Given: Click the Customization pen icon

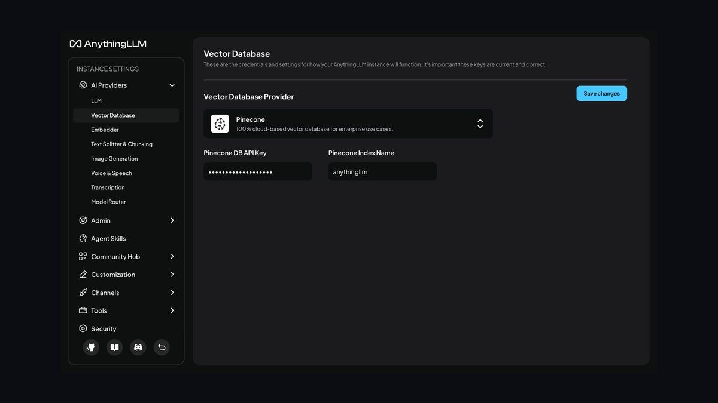Looking at the screenshot, I should [83, 275].
